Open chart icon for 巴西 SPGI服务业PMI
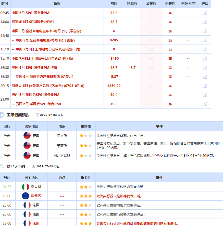This screenshot has height=226, width=223. point(205,95)
